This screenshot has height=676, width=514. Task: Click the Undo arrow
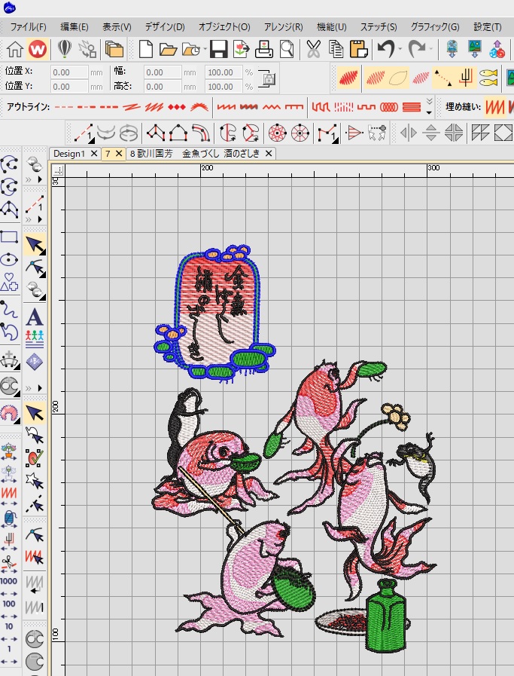pos(386,49)
